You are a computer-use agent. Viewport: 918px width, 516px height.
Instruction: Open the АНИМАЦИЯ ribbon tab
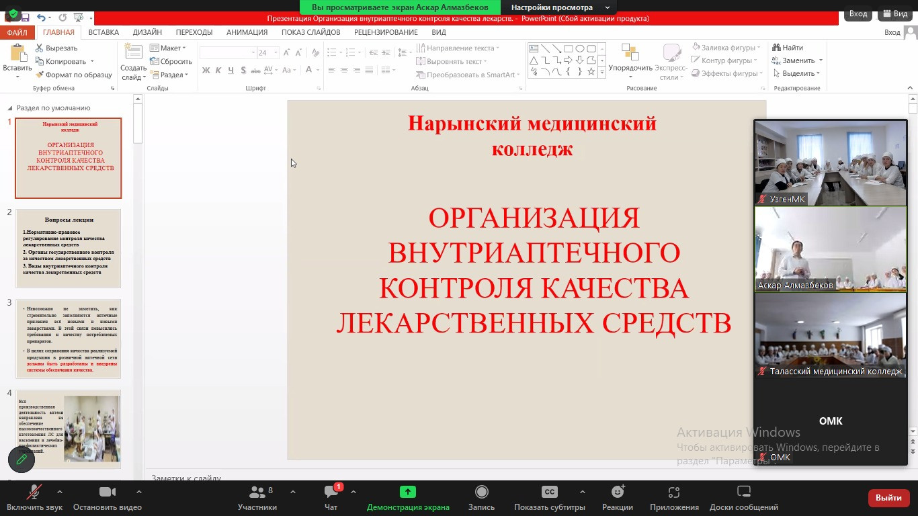[x=247, y=32]
